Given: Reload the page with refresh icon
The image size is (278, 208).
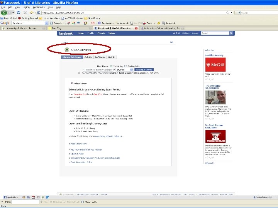Looking at the screenshot, I should (x=19, y=13).
